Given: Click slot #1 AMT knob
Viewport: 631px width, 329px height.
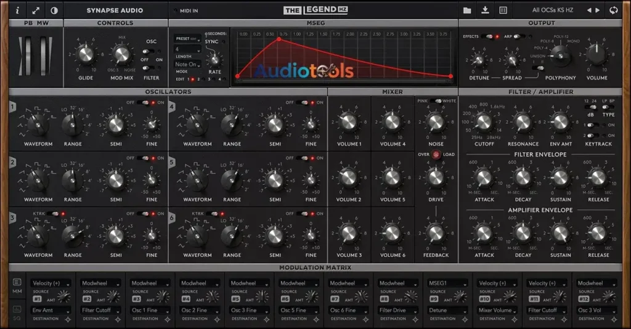Looking at the screenshot, I should click(63, 297).
